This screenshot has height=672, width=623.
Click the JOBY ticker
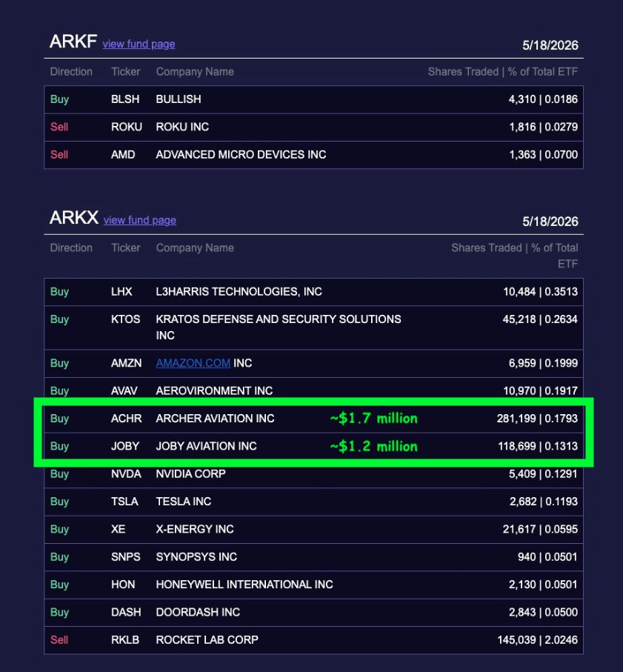click(x=125, y=446)
